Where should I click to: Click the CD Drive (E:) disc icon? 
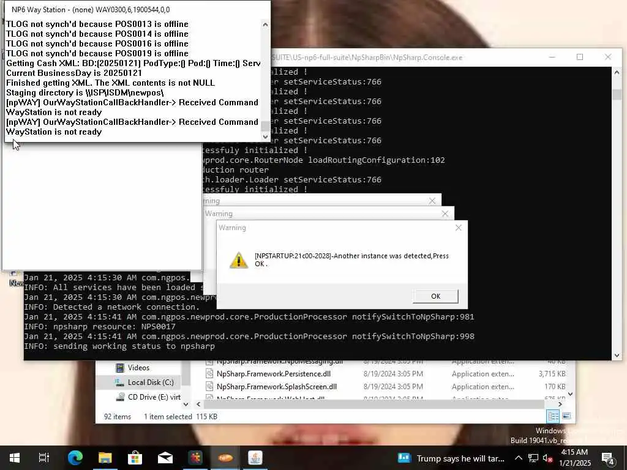pos(120,397)
